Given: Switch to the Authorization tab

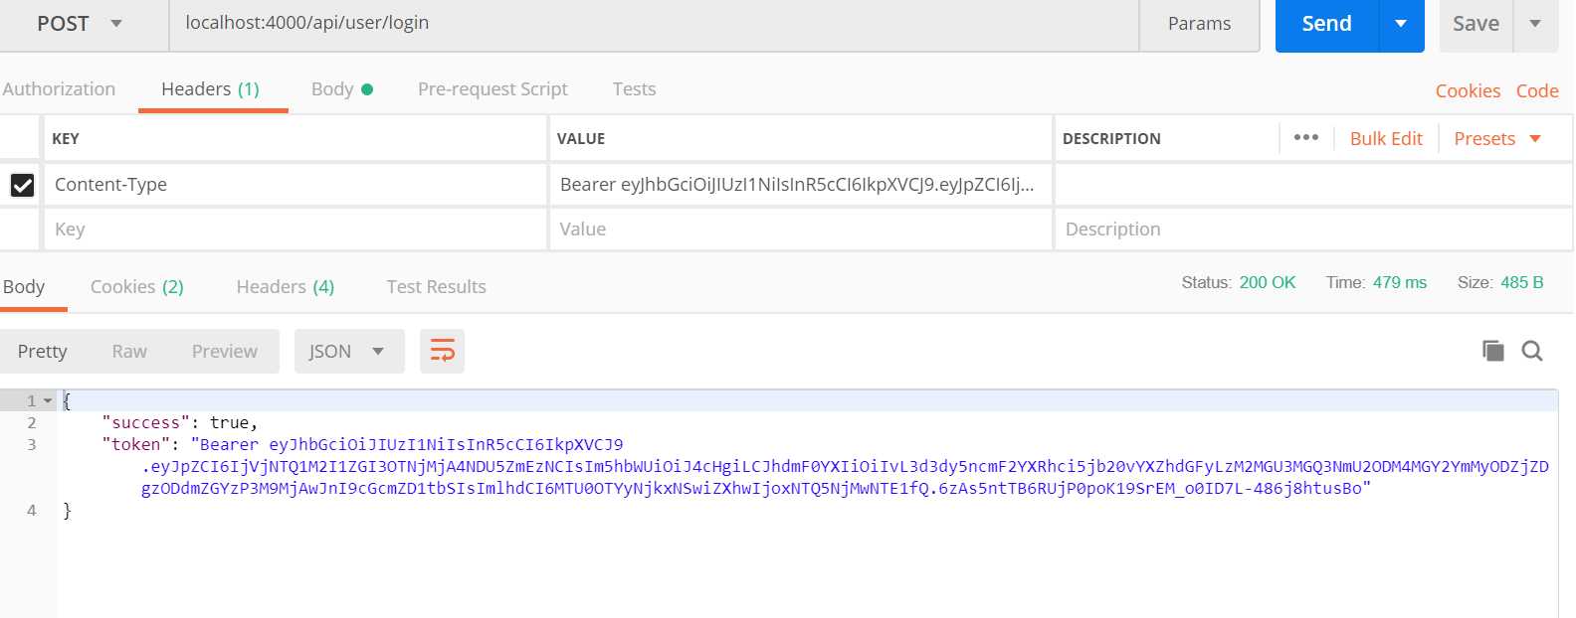Looking at the screenshot, I should pyautogui.click(x=59, y=89).
